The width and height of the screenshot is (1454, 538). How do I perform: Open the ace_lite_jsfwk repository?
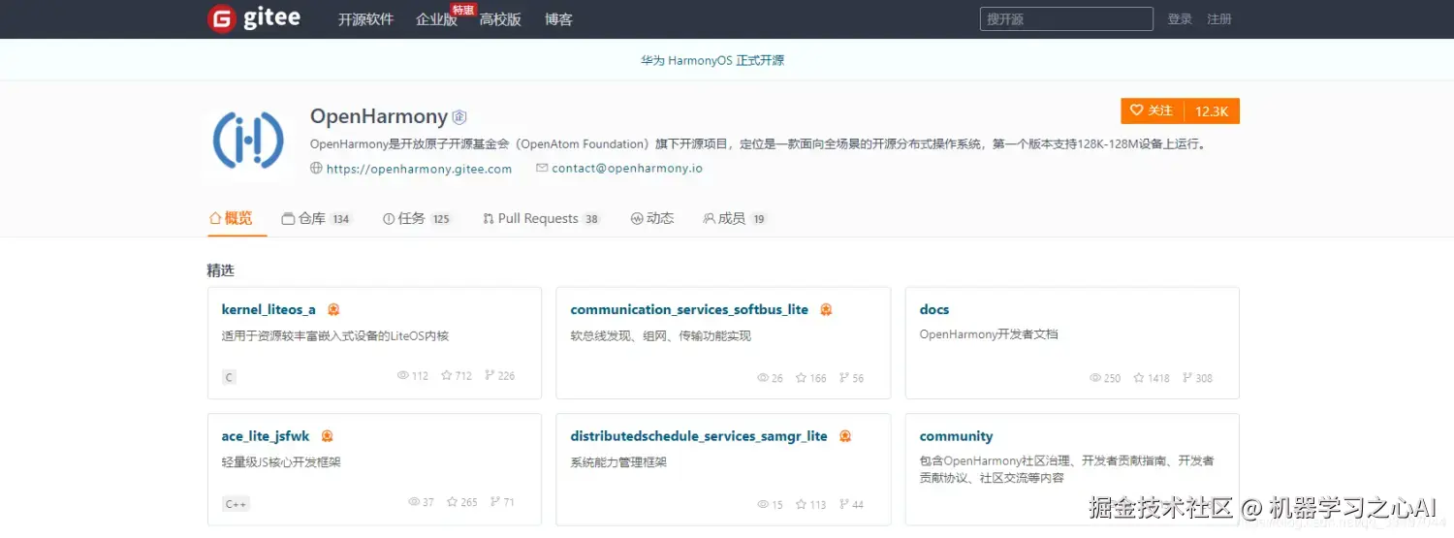click(266, 436)
